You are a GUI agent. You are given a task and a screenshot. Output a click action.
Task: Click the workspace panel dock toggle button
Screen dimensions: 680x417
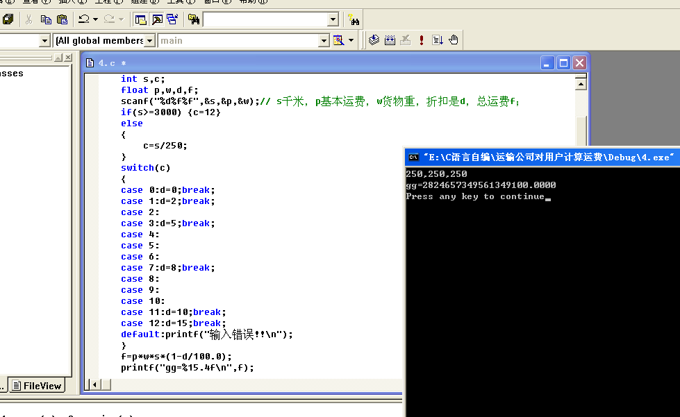(58, 58)
